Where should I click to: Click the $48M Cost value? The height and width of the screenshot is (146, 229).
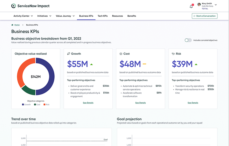pyautogui.click(x=130, y=64)
